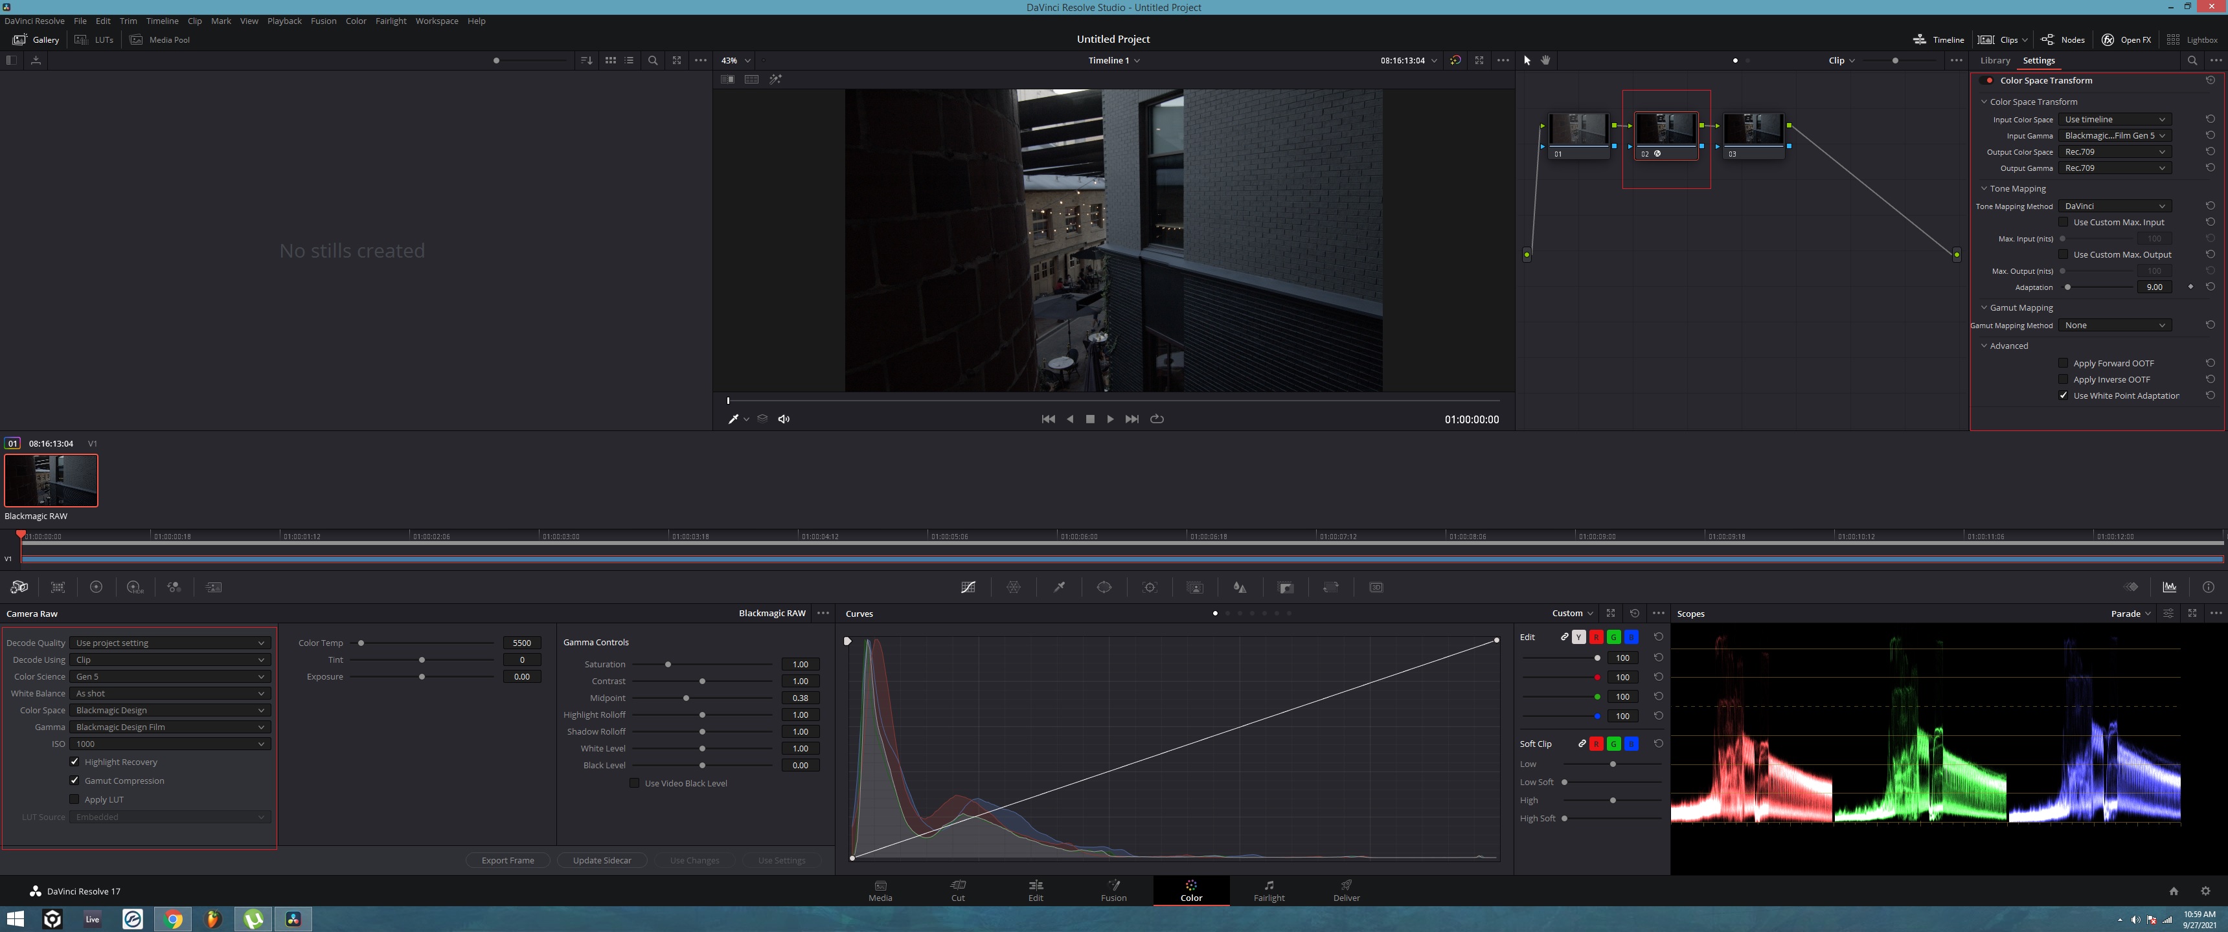Toggle loop playback in viewer
2228x932 pixels.
click(1156, 419)
